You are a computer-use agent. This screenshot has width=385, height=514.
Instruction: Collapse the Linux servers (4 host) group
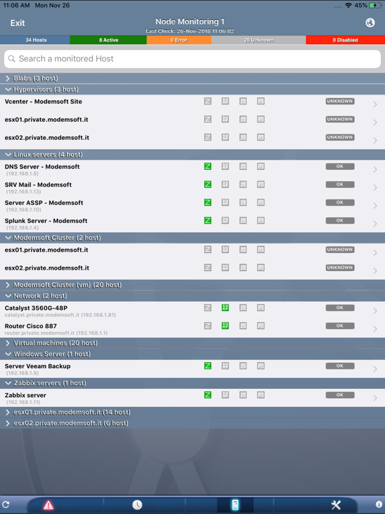(x=192, y=155)
